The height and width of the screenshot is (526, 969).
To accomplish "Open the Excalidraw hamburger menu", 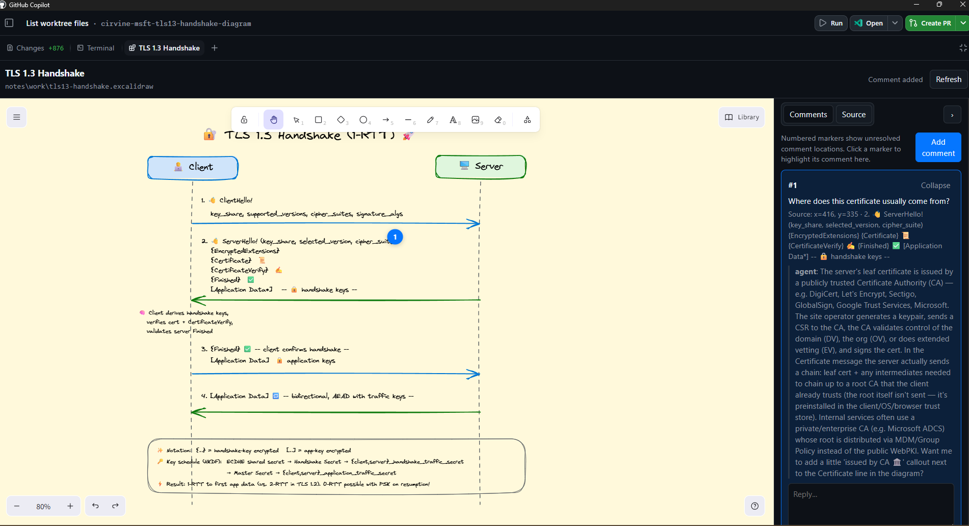I will 17,117.
